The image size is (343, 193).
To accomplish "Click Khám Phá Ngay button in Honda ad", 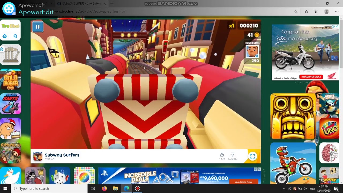I will [x=311, y=77].
